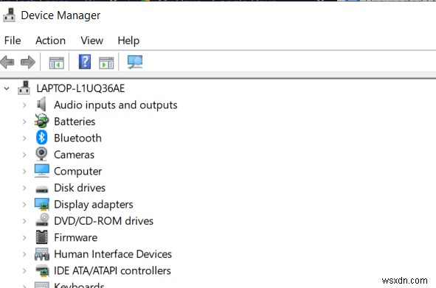Click the webcam icon next to Cameras

point(42,154)
